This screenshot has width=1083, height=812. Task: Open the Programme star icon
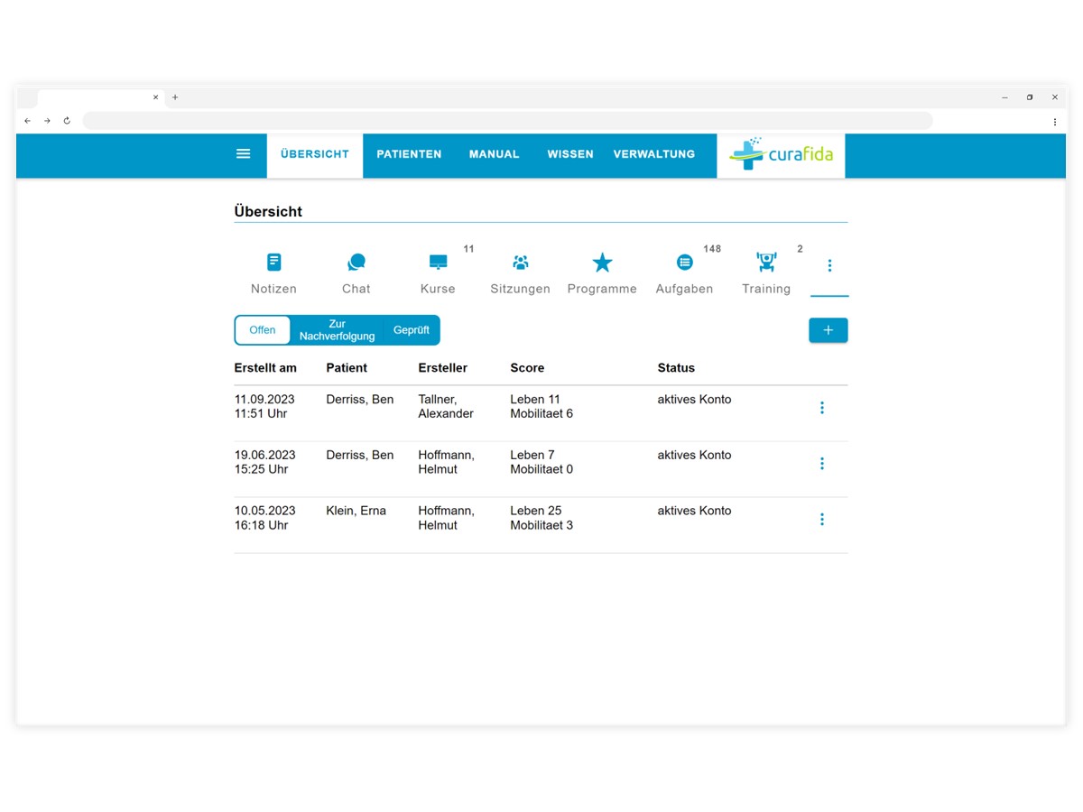tap(602, 263)
